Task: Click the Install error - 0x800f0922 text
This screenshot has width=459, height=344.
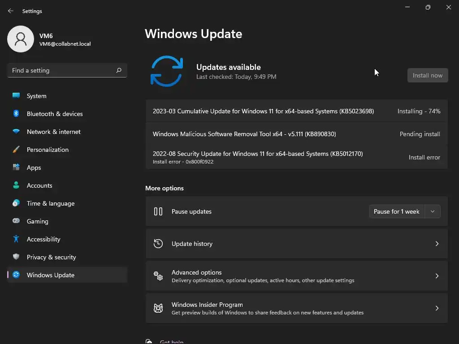Action: pos(183,162)
